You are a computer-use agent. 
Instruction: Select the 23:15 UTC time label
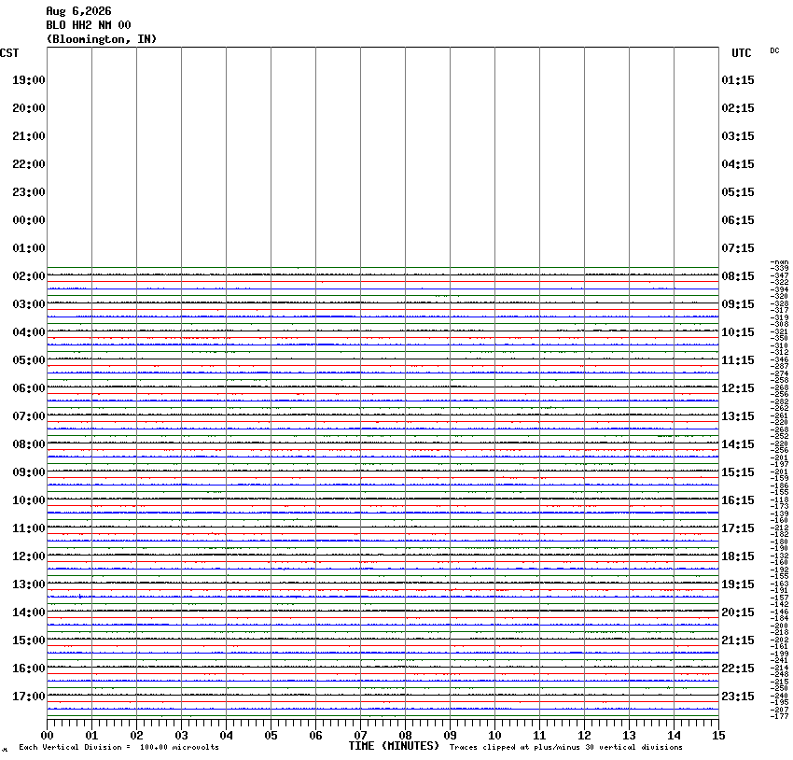point(738,697)
